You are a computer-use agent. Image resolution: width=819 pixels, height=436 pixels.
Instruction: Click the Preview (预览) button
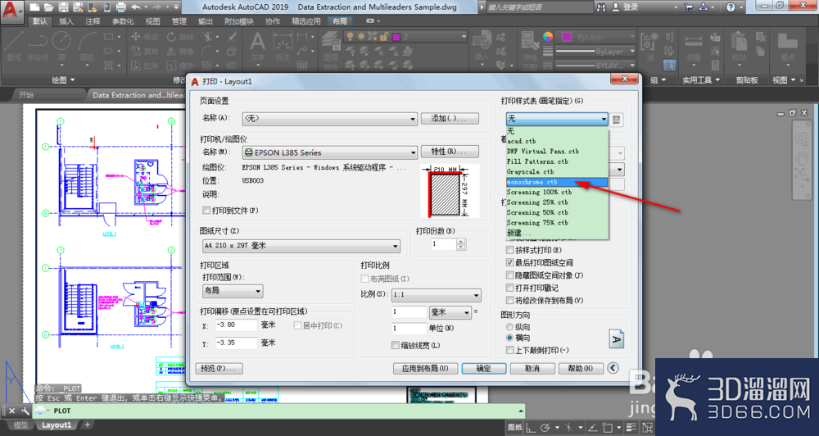point(219,369)
